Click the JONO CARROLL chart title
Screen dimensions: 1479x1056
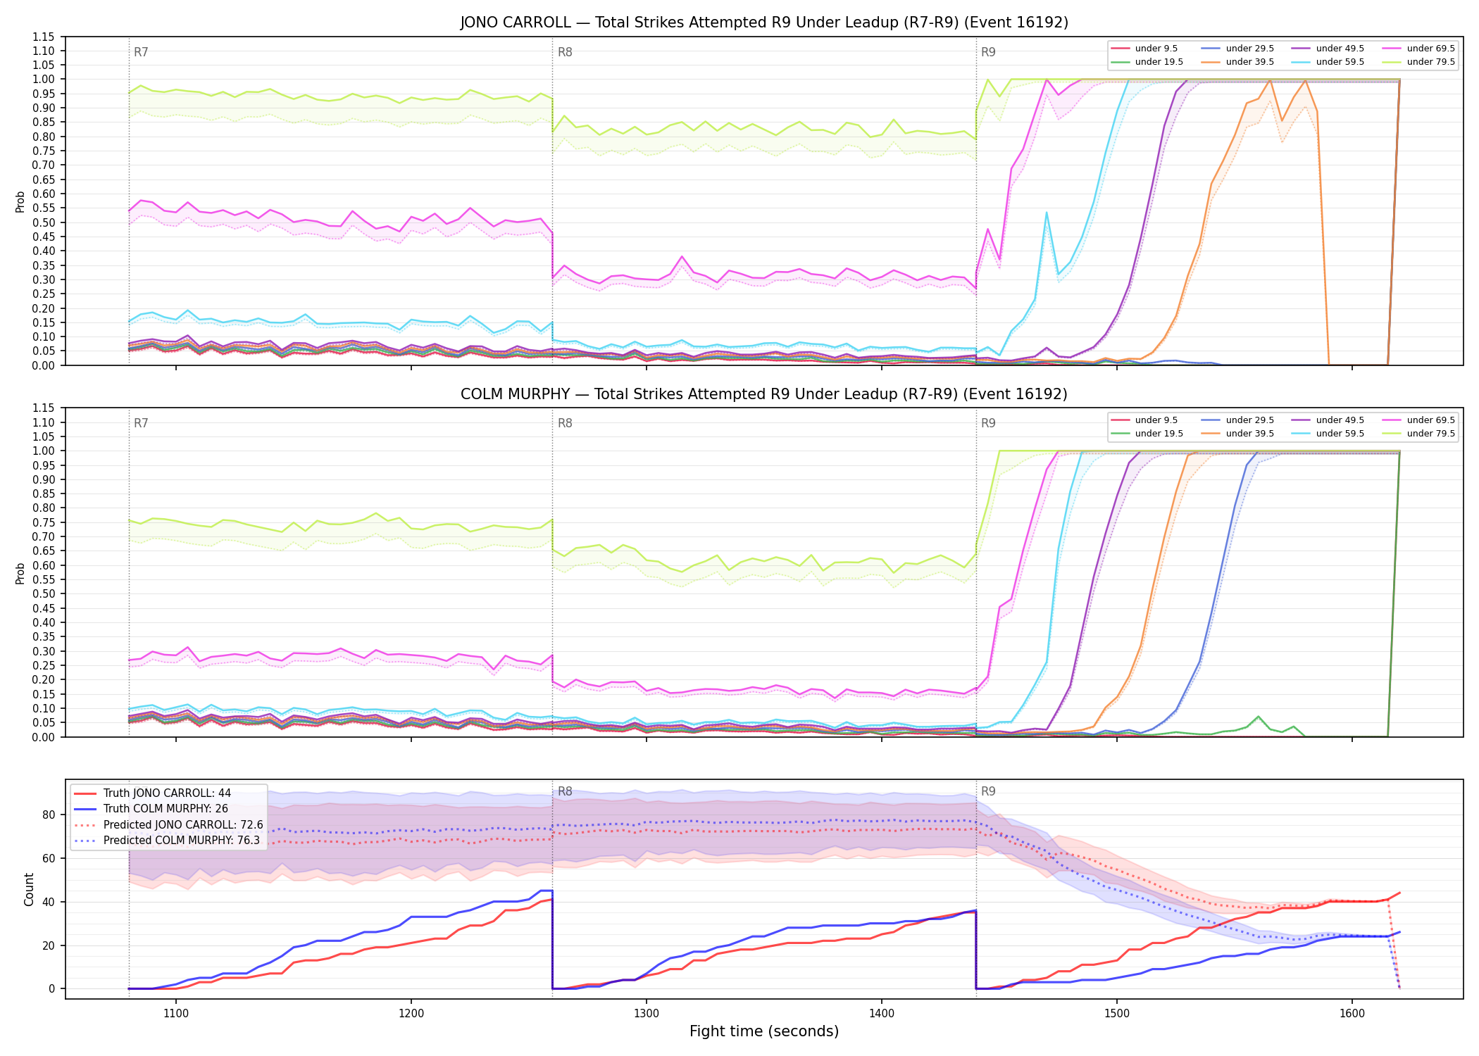[x=764, y=23]
